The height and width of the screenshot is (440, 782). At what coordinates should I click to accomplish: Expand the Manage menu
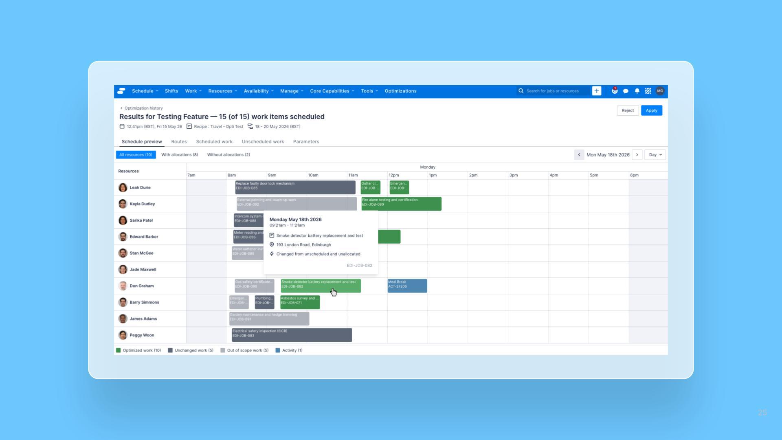pyautogui.click(x=292, y=91)
